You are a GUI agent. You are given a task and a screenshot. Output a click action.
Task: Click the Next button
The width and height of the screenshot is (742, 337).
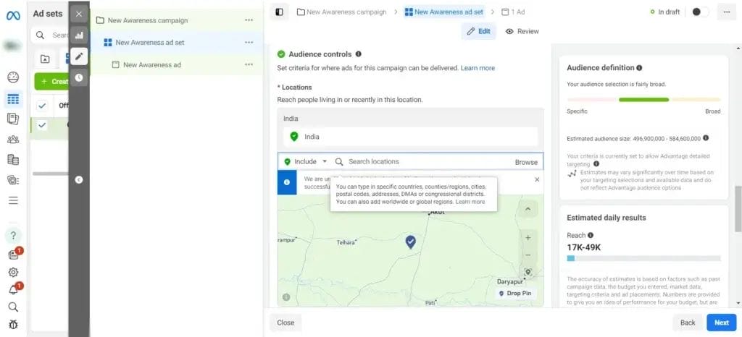(x=721, y=323)
